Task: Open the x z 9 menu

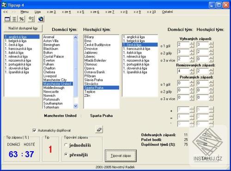Action: click(x=137, y=12)
